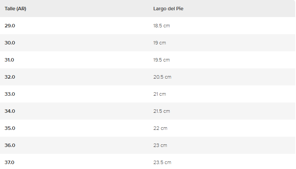
Task: Select the 34.0 size label
Action: pos(10,111)
